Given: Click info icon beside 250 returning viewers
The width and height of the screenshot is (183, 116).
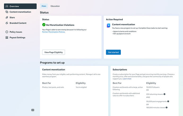Looking at the screenshot, I should 164,94.
